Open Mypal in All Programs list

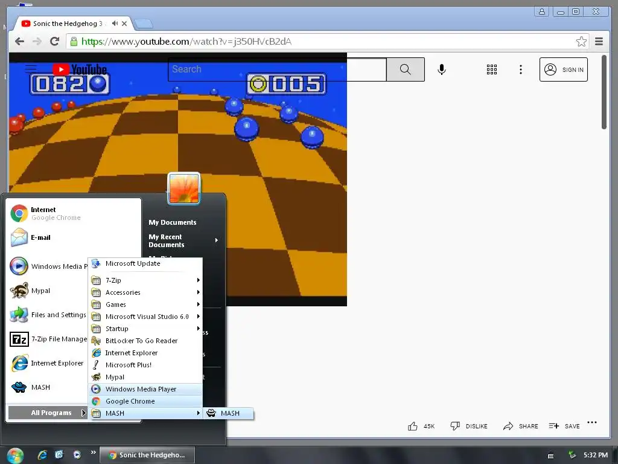[145, 377]
